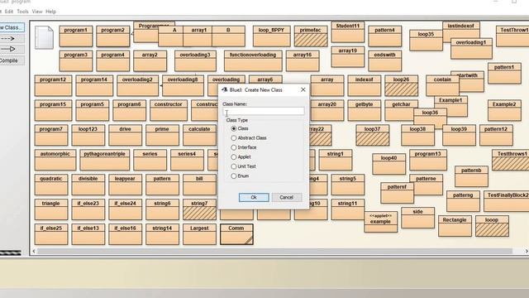529x298 pixels.
Task: Select the functionoverloading class box
Action: tap(253, 60)
